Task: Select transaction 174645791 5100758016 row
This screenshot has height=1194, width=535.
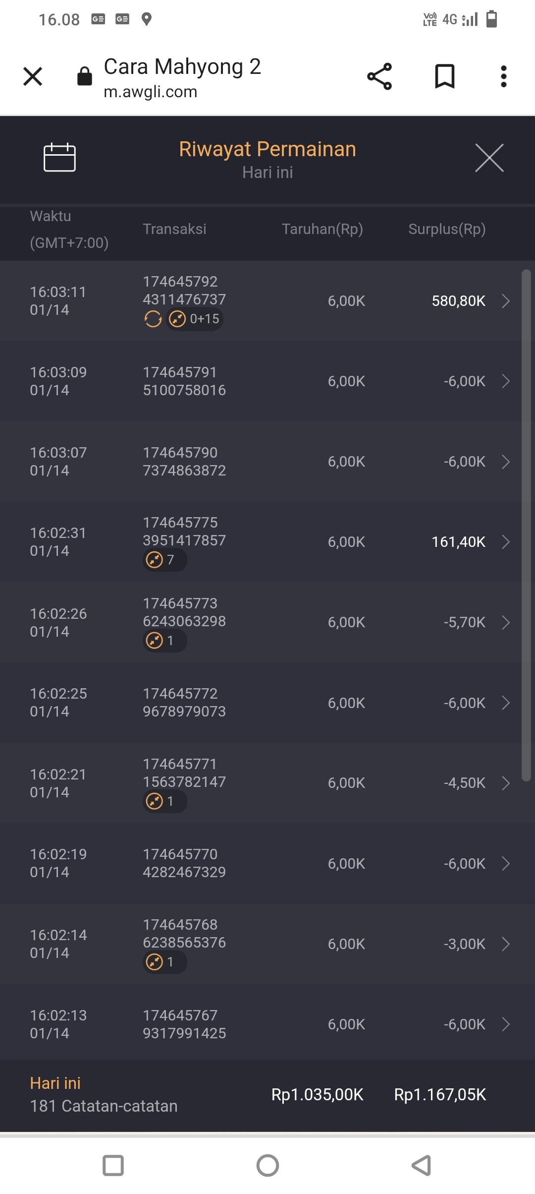Action: (184, 381)
